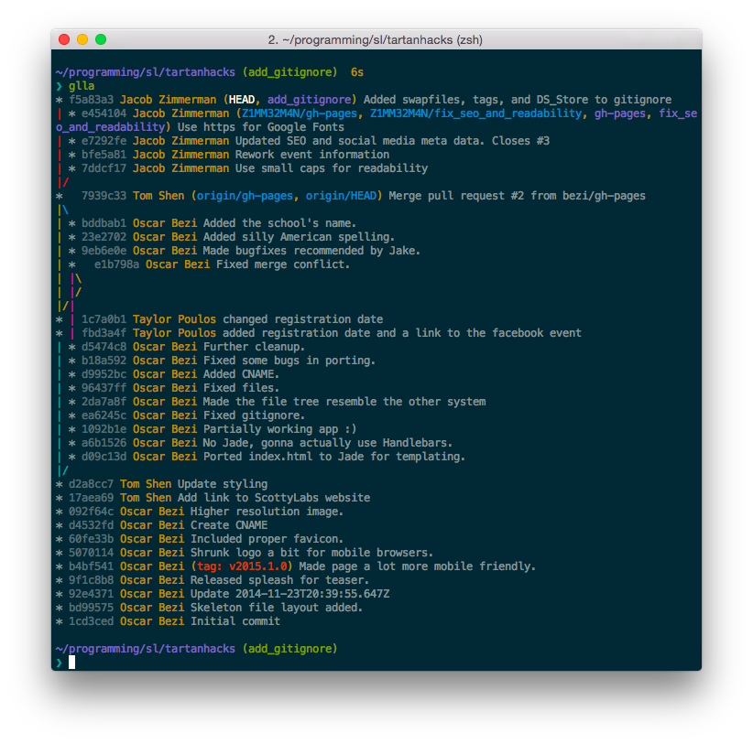Click 'Released spleash for teaser.'
The height and width of the screenshot is (744, 753).
[280, 580]
